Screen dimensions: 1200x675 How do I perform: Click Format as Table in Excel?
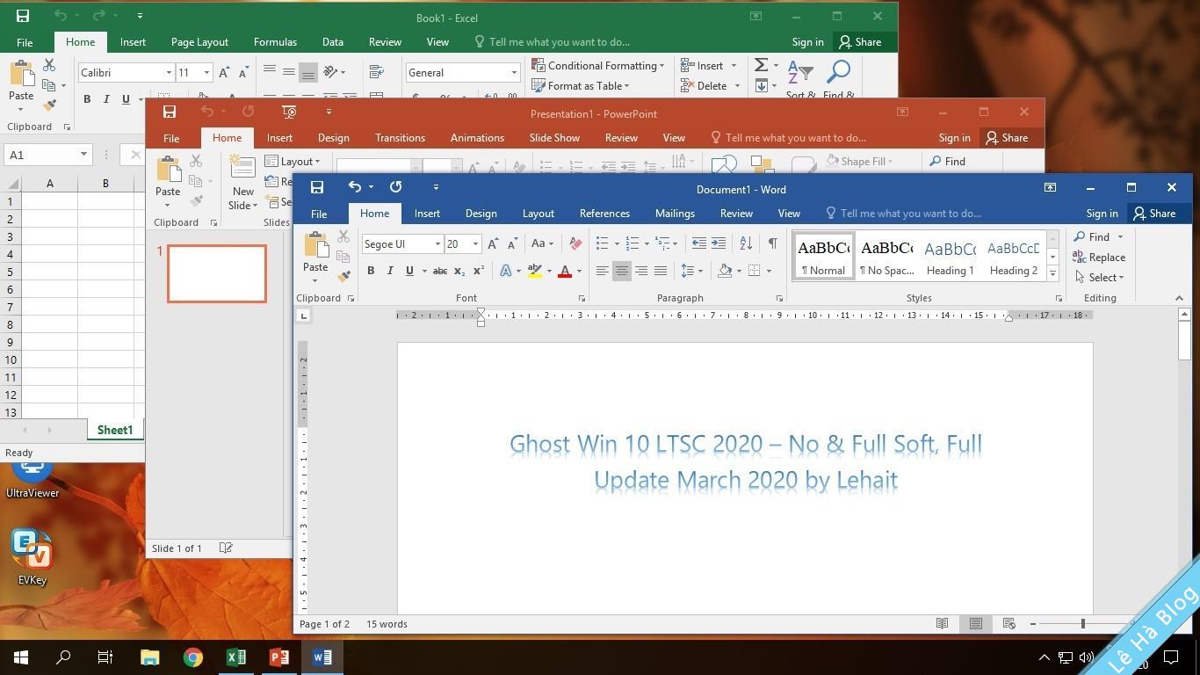pos(581,85)
